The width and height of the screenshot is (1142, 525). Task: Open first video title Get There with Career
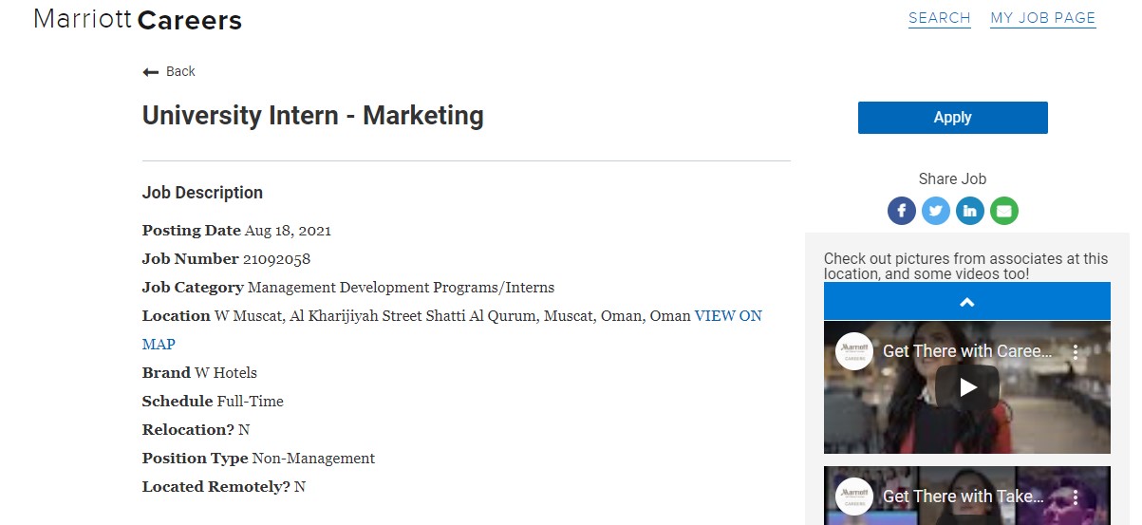pyautogui.click(x=967, y=351)
